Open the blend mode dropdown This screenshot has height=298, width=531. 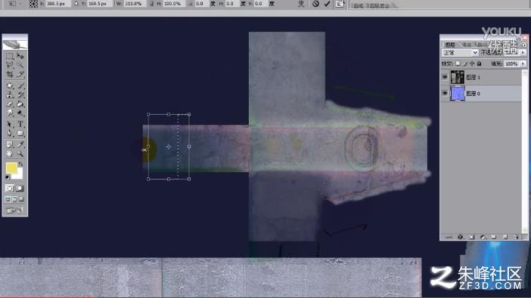[460, 53]
